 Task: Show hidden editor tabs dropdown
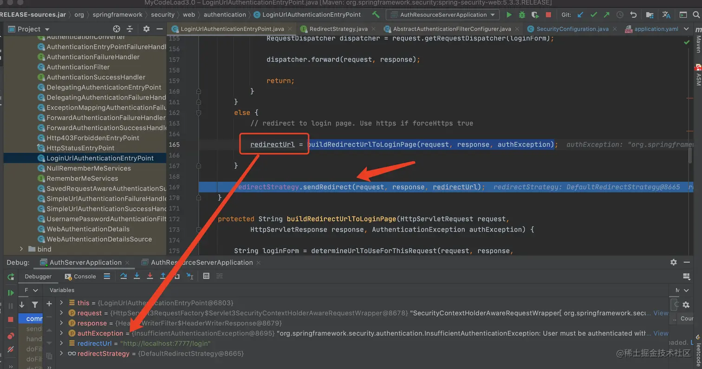[x=686, y=29]
